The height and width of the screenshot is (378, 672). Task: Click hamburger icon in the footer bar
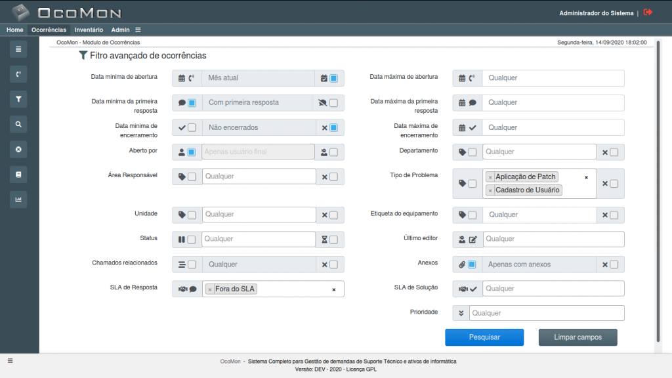(10, 360)
